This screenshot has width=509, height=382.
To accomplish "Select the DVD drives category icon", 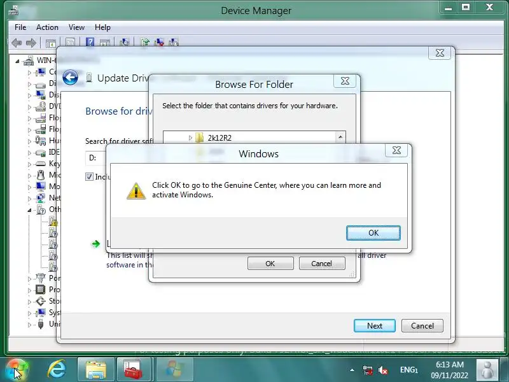I will [x=41, y=106].
